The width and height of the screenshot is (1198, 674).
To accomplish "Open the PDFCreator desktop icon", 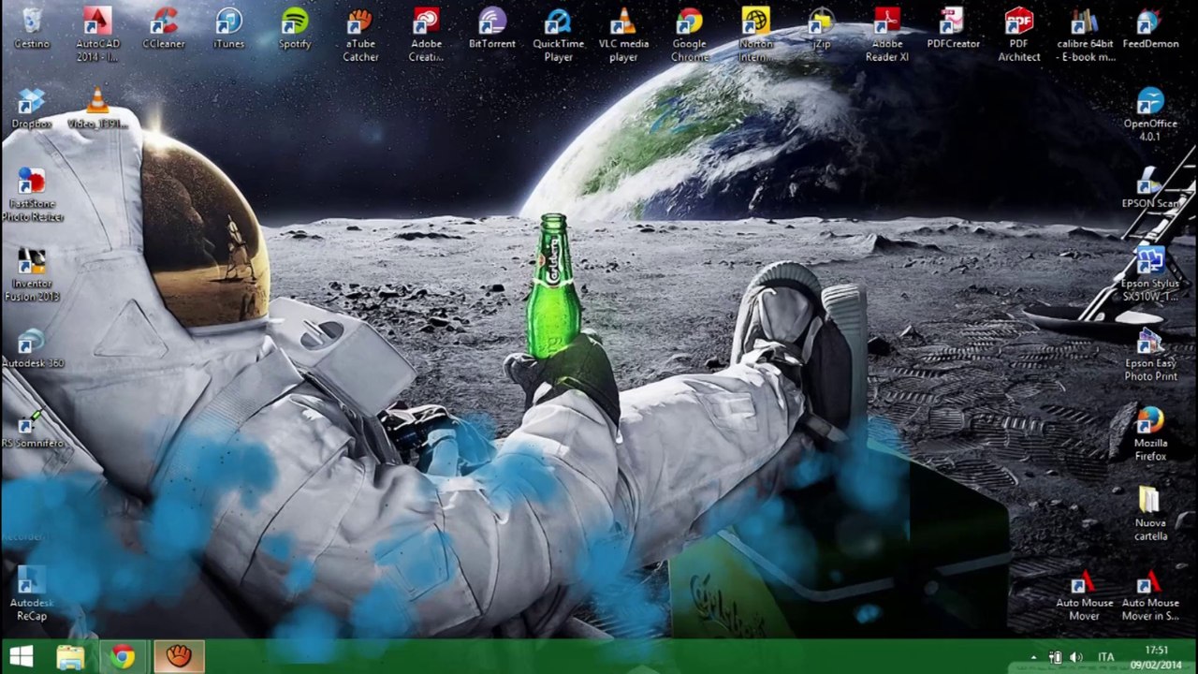I will 953,28.
